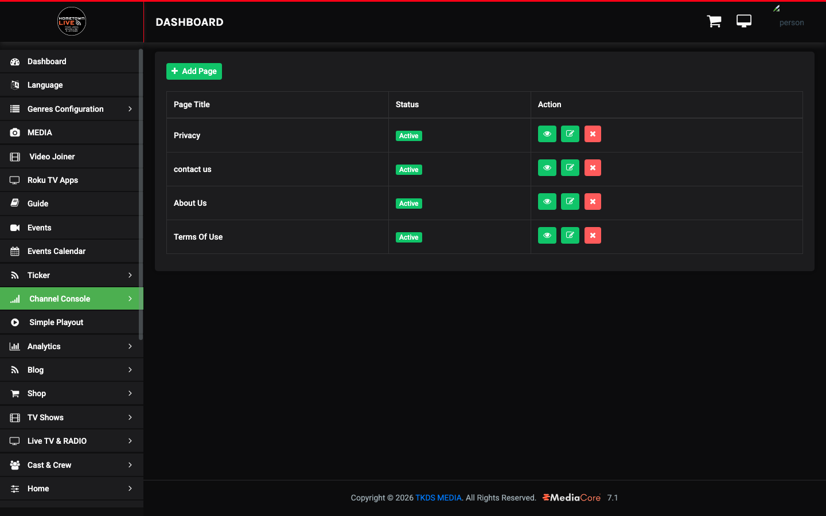This screenshot has height=516, width=826.
Task: Follow the TKDS MEDIA footer link
Action: coord(438,498)
